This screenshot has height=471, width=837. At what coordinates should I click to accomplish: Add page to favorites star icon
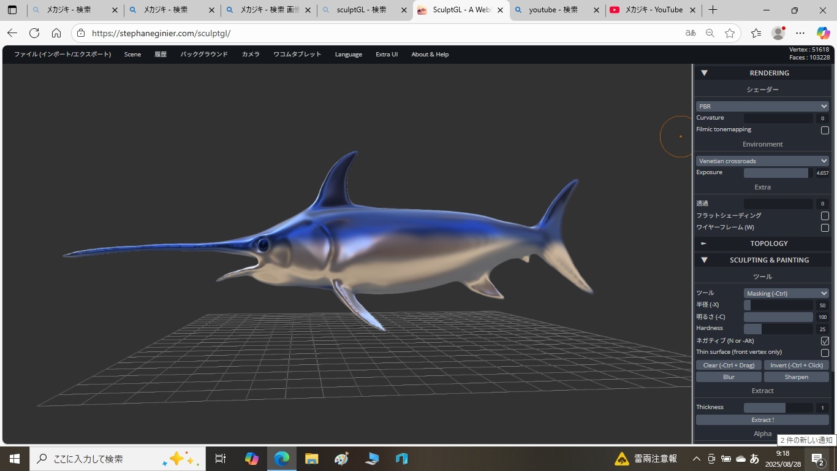(x=729, y=33)
